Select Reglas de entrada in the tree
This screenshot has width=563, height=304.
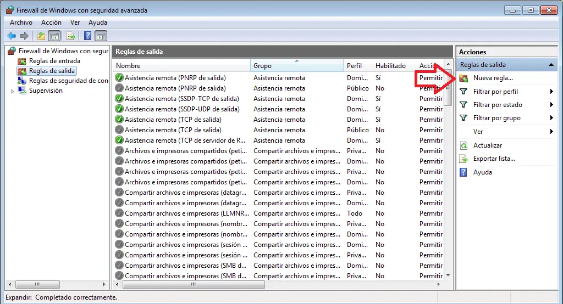click(x=54, y=61)
